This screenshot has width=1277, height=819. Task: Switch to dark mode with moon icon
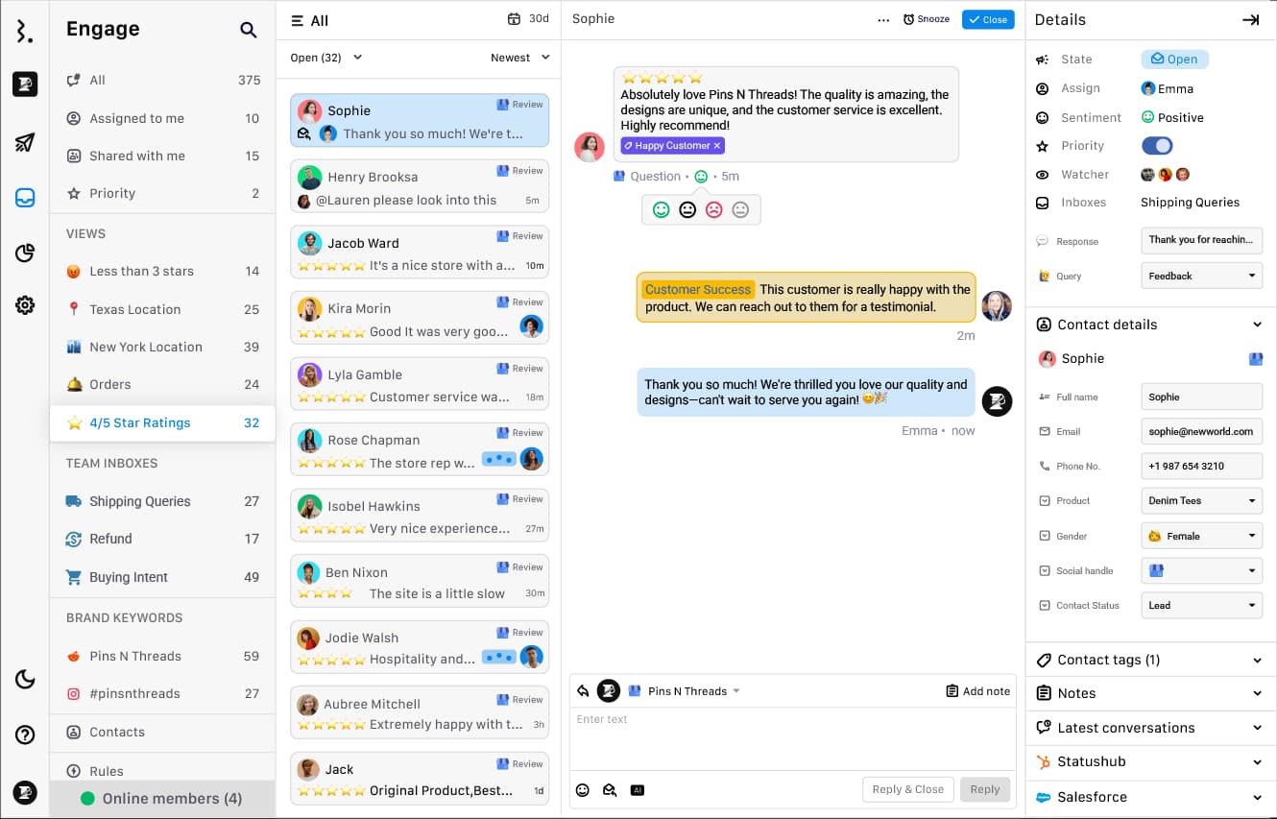coord(25,680)
